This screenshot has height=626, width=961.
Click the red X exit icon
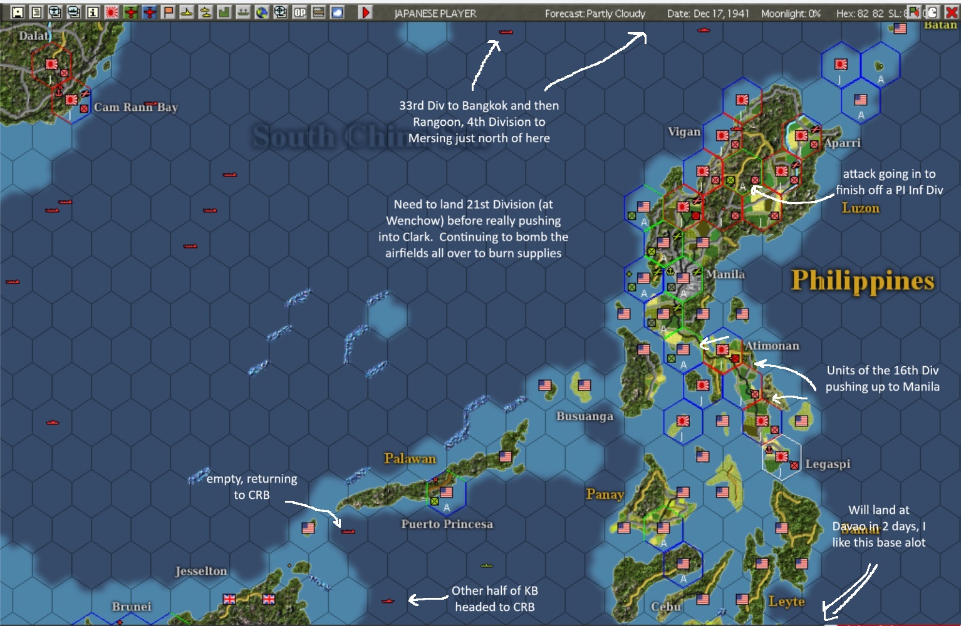pyautogui.click(x=951, y=12)
